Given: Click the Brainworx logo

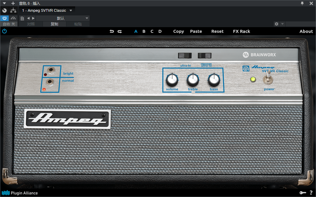Looking at the screenshot, I should pyautogui.click(x=259, y=55).
